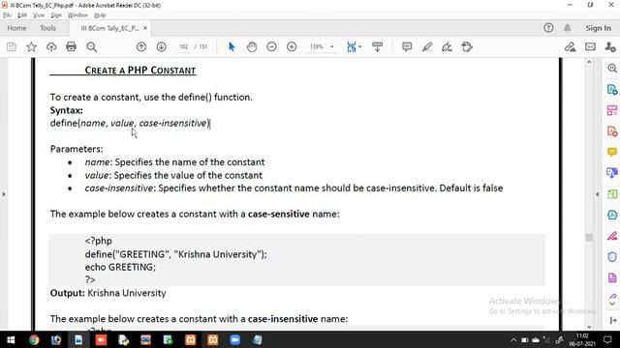Close the III BCom Tally document tab
The width and height of the screenshot is (620, 348).
[x=145, y=28]
